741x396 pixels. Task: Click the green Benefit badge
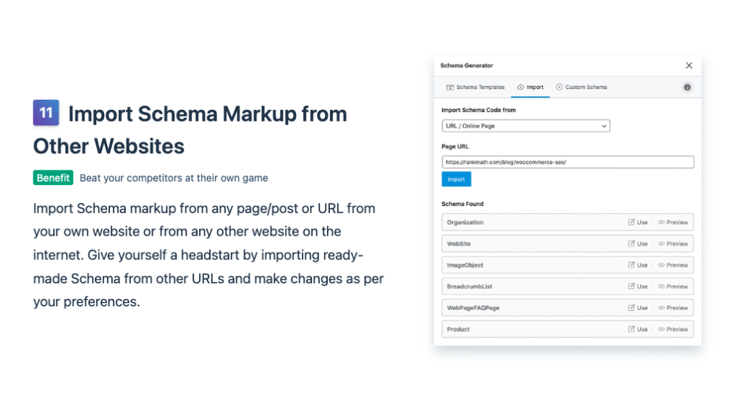click(54, 178)
